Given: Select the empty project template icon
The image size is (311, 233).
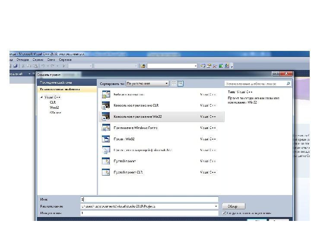Looking at the screenshot, I should [106, 161].
